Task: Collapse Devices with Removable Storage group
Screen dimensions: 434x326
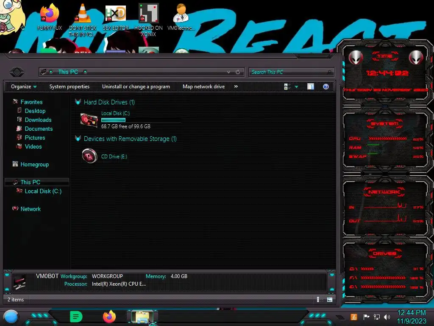Action: click(x=78, y=138)
